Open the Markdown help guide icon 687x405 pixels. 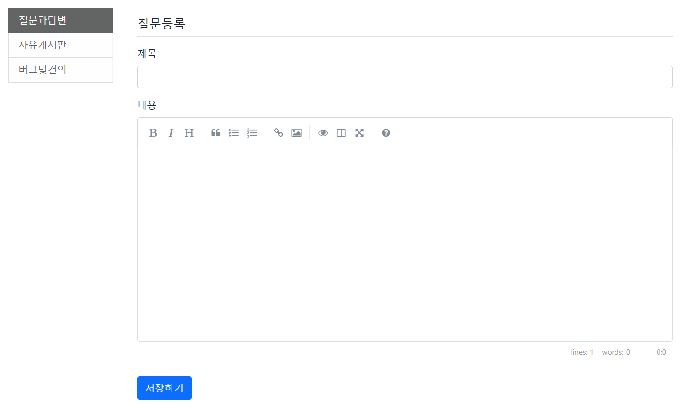386,133
